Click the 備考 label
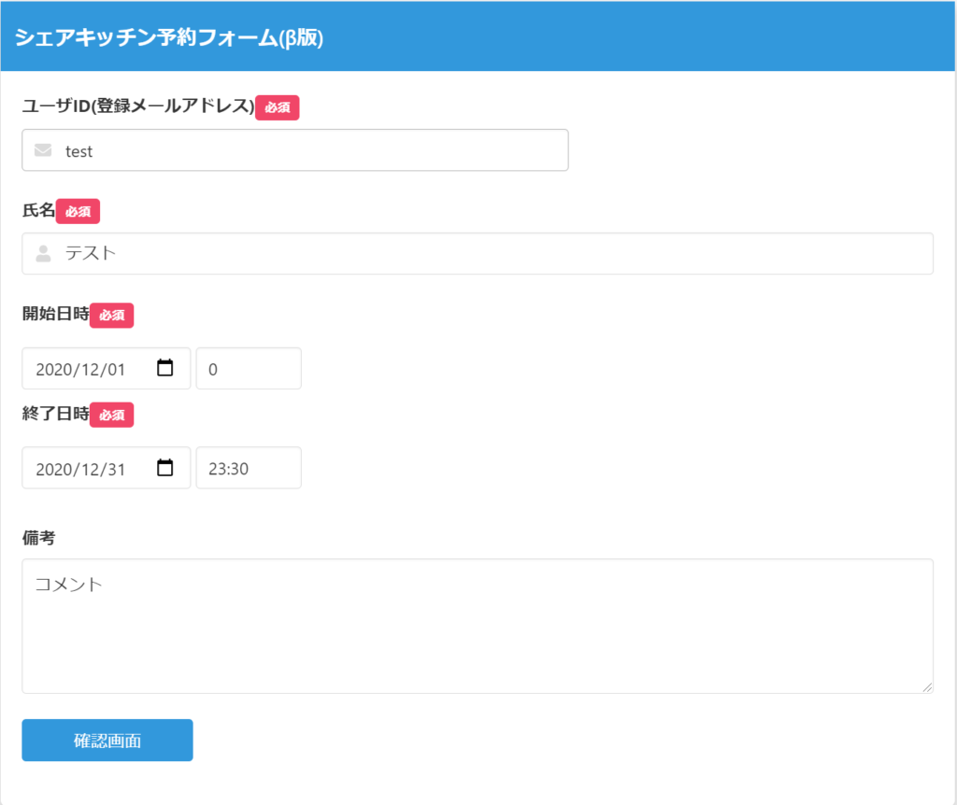The image size is (957, 805). (x=38, y=538)
